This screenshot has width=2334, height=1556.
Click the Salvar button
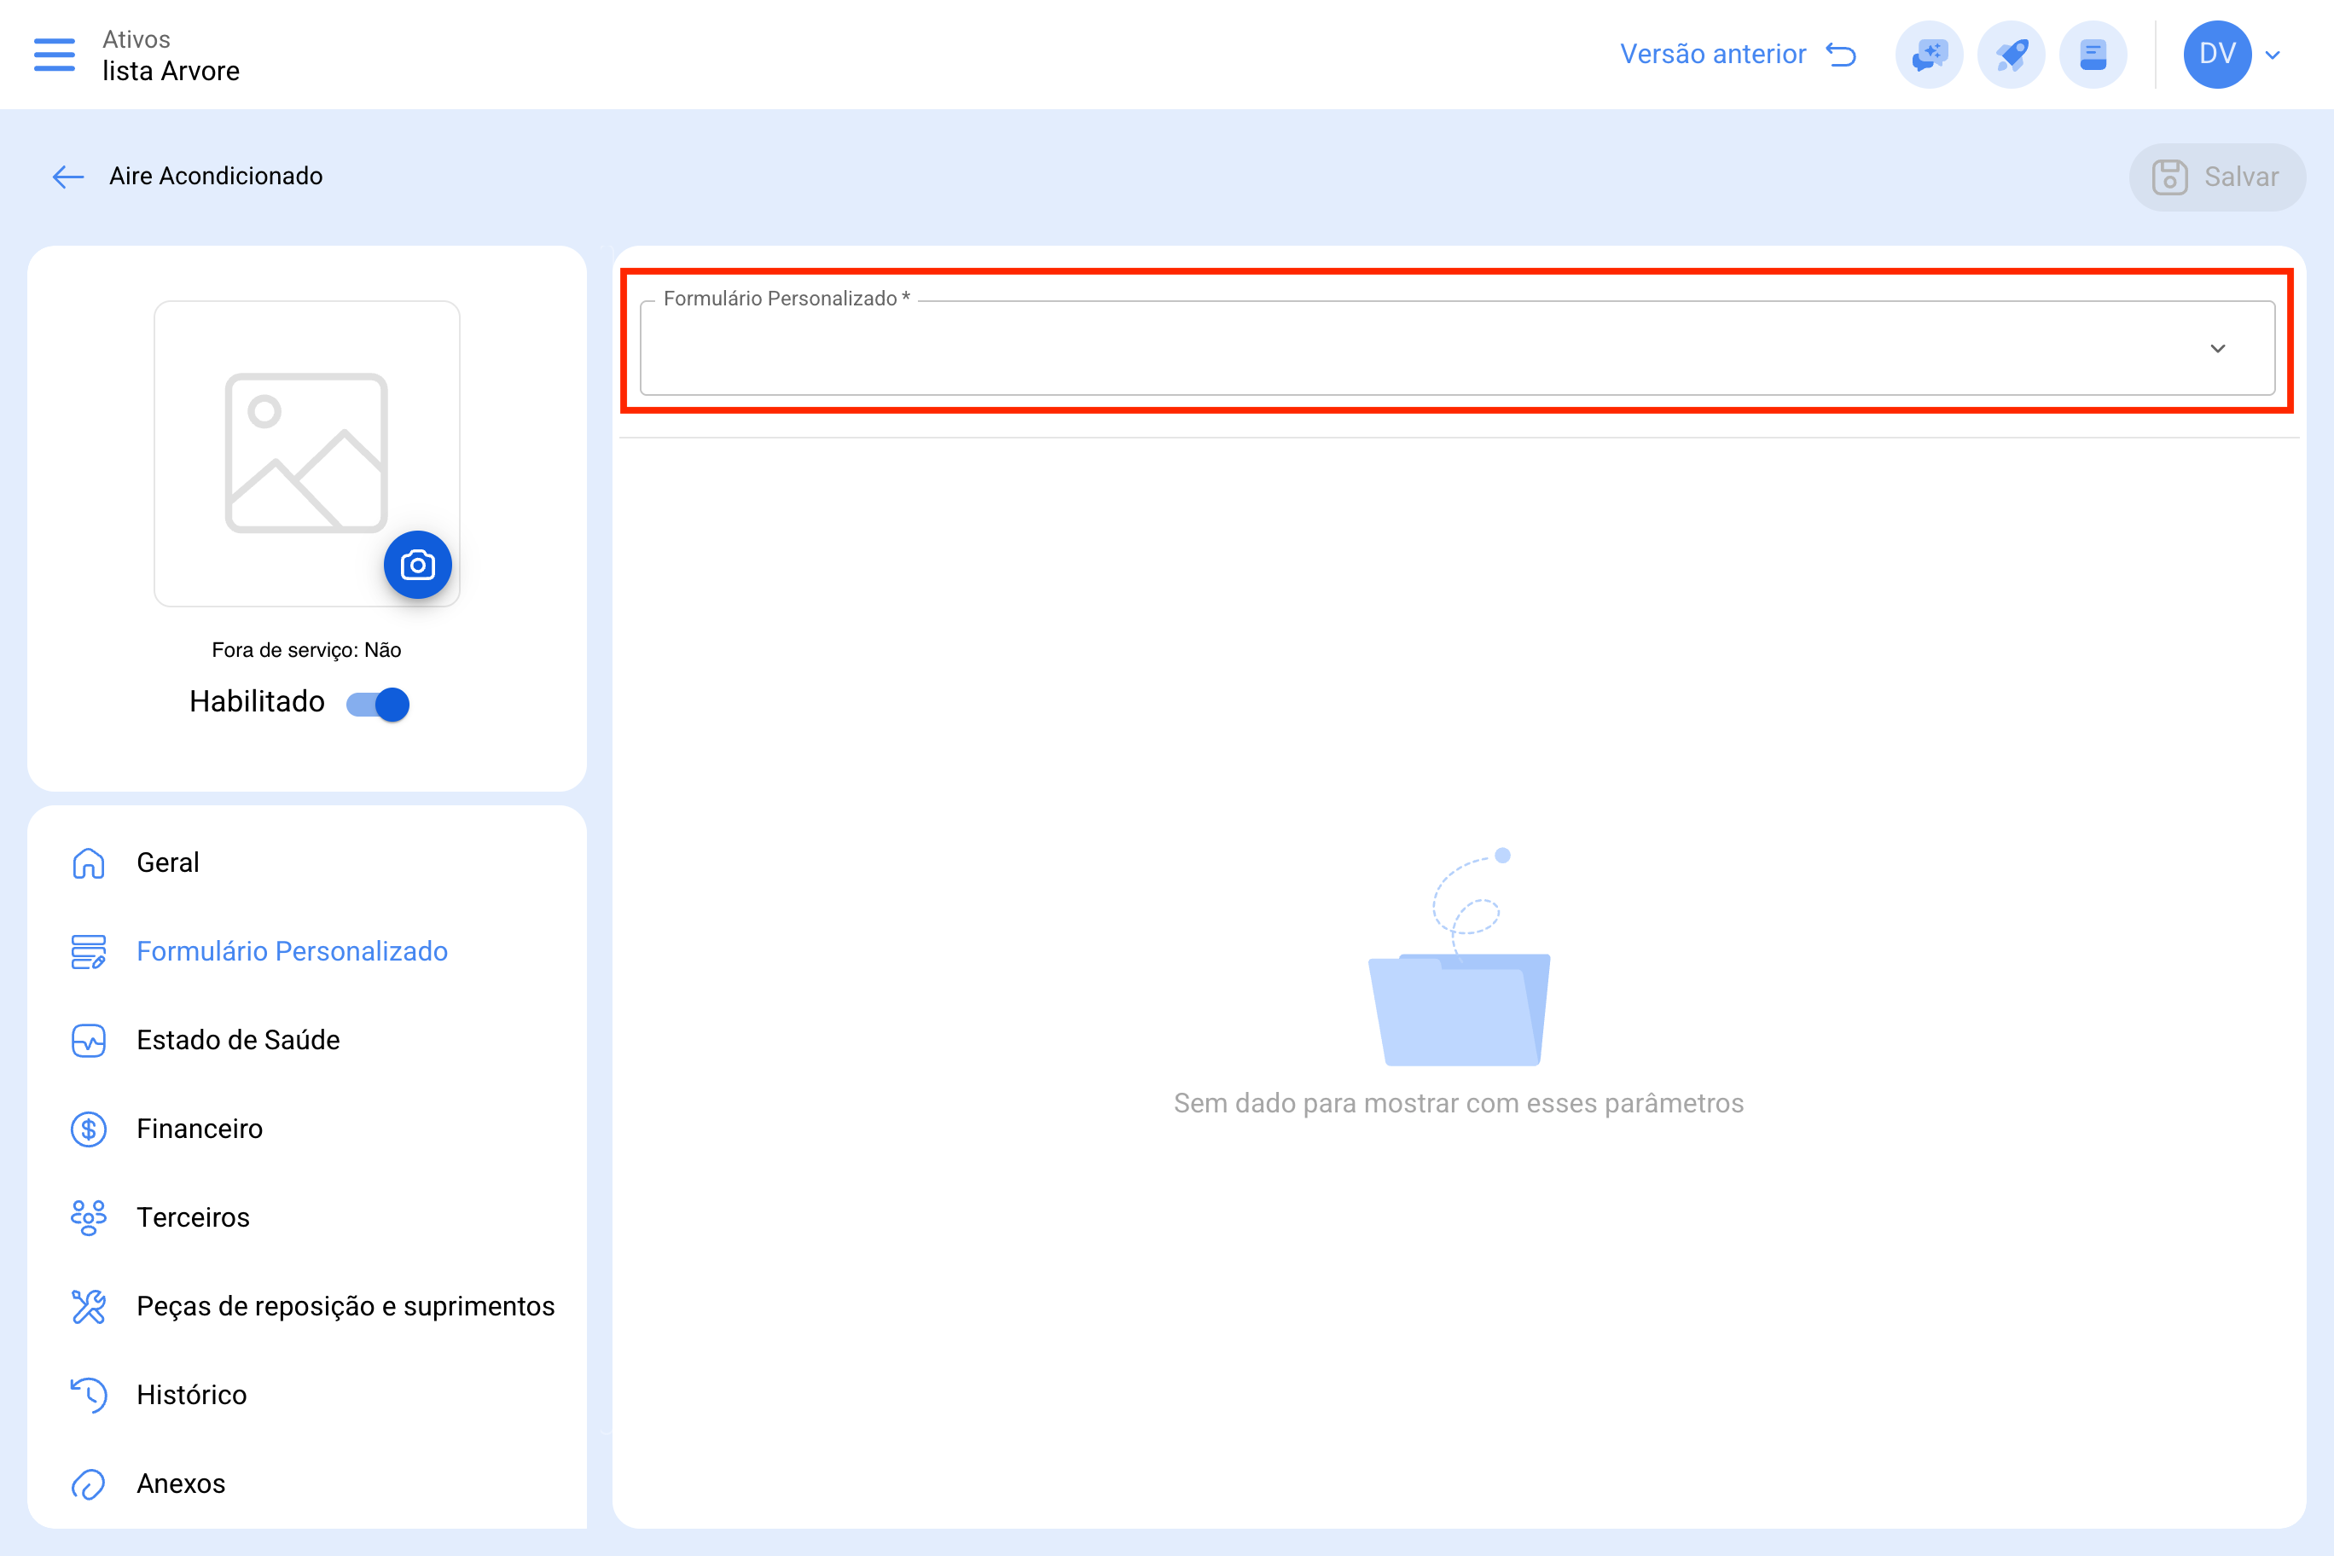pyautogui.click(x=2217, y=177)
